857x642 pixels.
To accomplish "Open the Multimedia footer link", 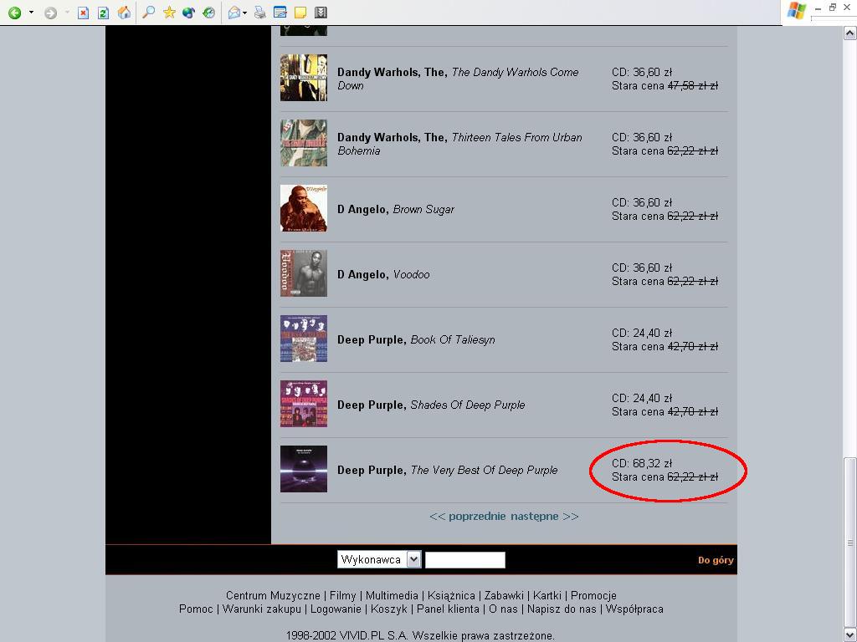I will point(392,595).
